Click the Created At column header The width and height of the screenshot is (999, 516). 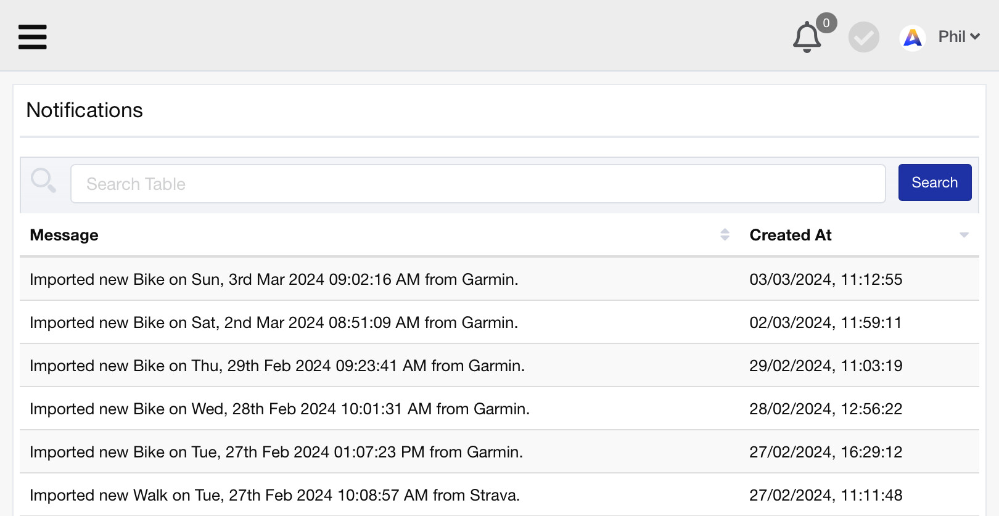coord(790,235)
